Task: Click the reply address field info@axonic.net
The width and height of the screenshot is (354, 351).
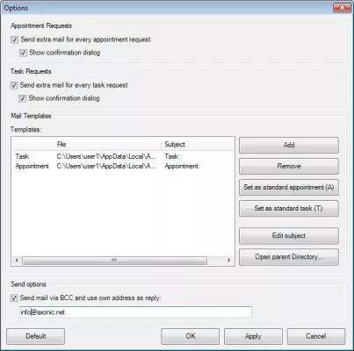Action: click(135, 312)
